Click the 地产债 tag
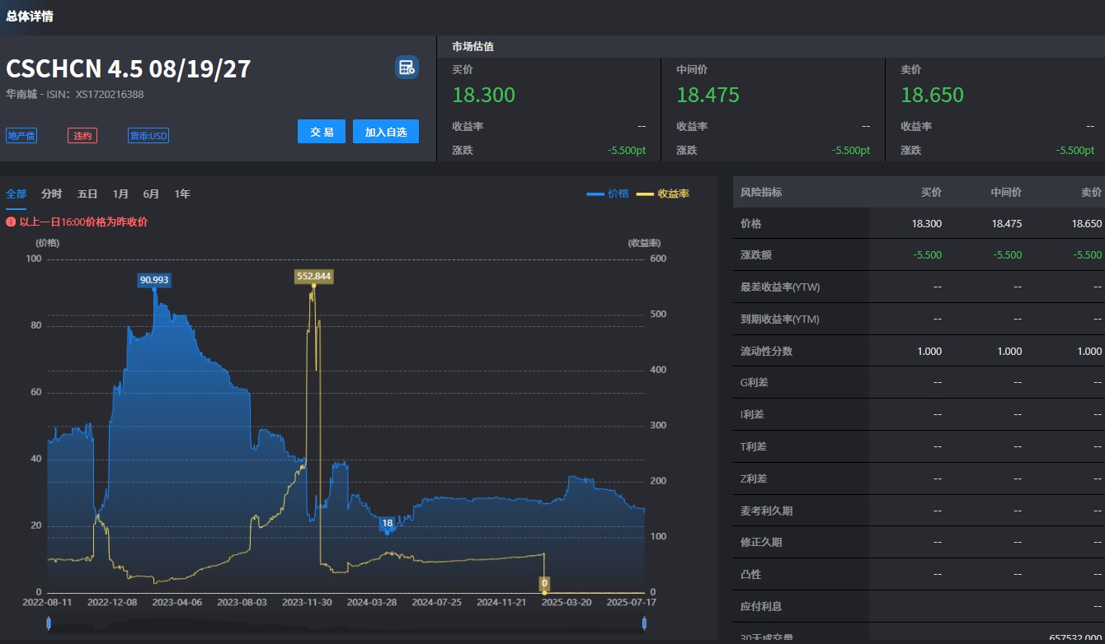Screen dimensions: 1105x644 click(x=21, y=136)
